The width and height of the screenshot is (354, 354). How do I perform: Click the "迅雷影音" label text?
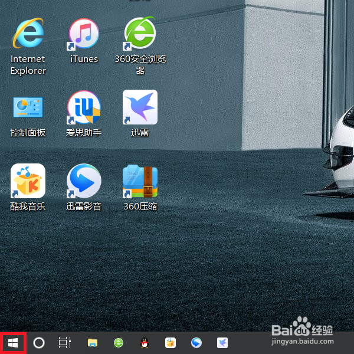click(x=84, y=206)
